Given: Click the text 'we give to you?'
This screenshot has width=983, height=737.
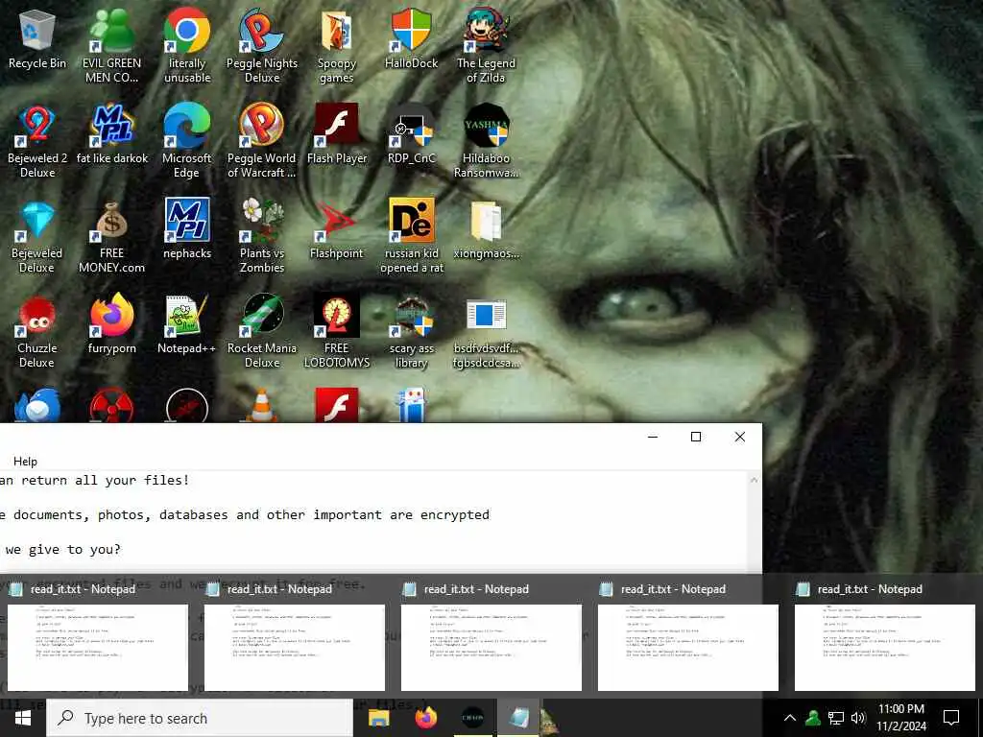Looking at the screenshot, I should click(x=62, y=550).
